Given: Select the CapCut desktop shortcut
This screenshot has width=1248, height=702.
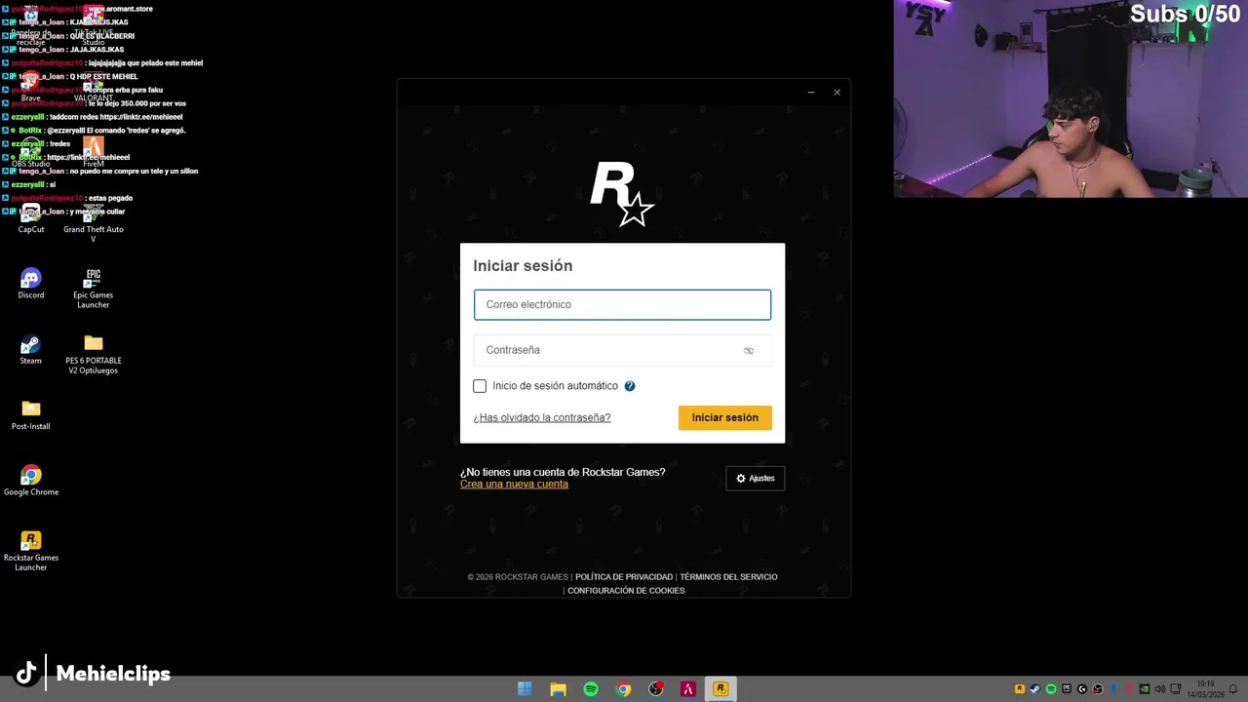Looking at the screenshot, I should (x=31, y=218).
